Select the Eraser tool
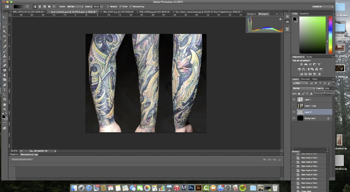Image resolution: width=350 pixels, height=192 pixels. point(4,66)
